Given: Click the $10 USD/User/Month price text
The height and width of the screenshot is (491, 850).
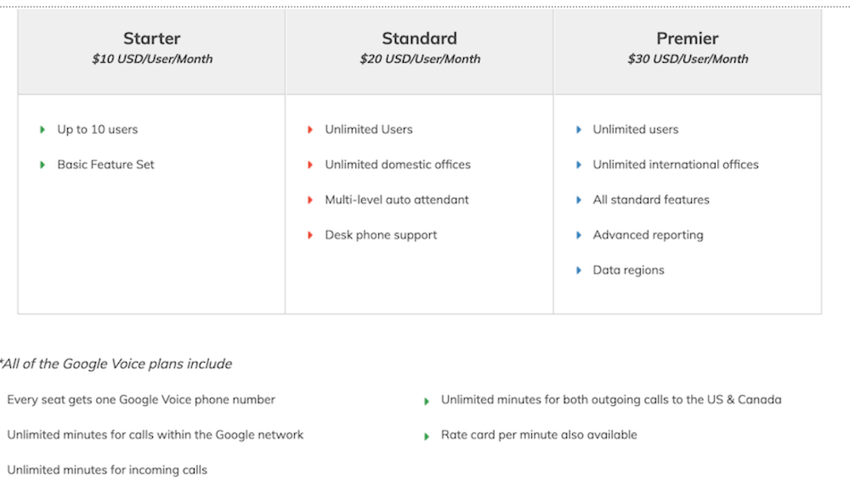Looking at the screenshot, I should tap(152, 59).
